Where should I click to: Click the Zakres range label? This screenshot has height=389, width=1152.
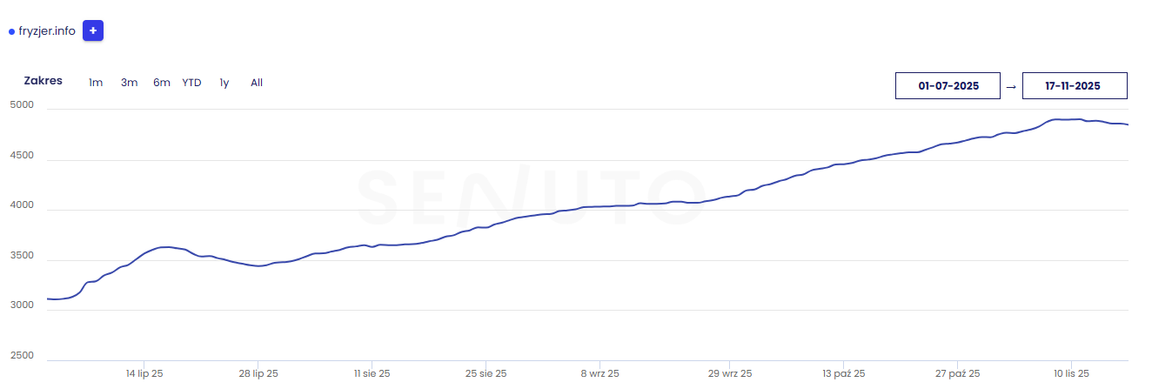coord(44,81)
